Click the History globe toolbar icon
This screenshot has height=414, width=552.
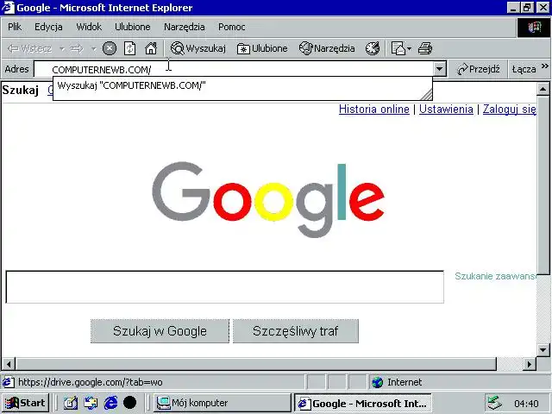(373, 48)
